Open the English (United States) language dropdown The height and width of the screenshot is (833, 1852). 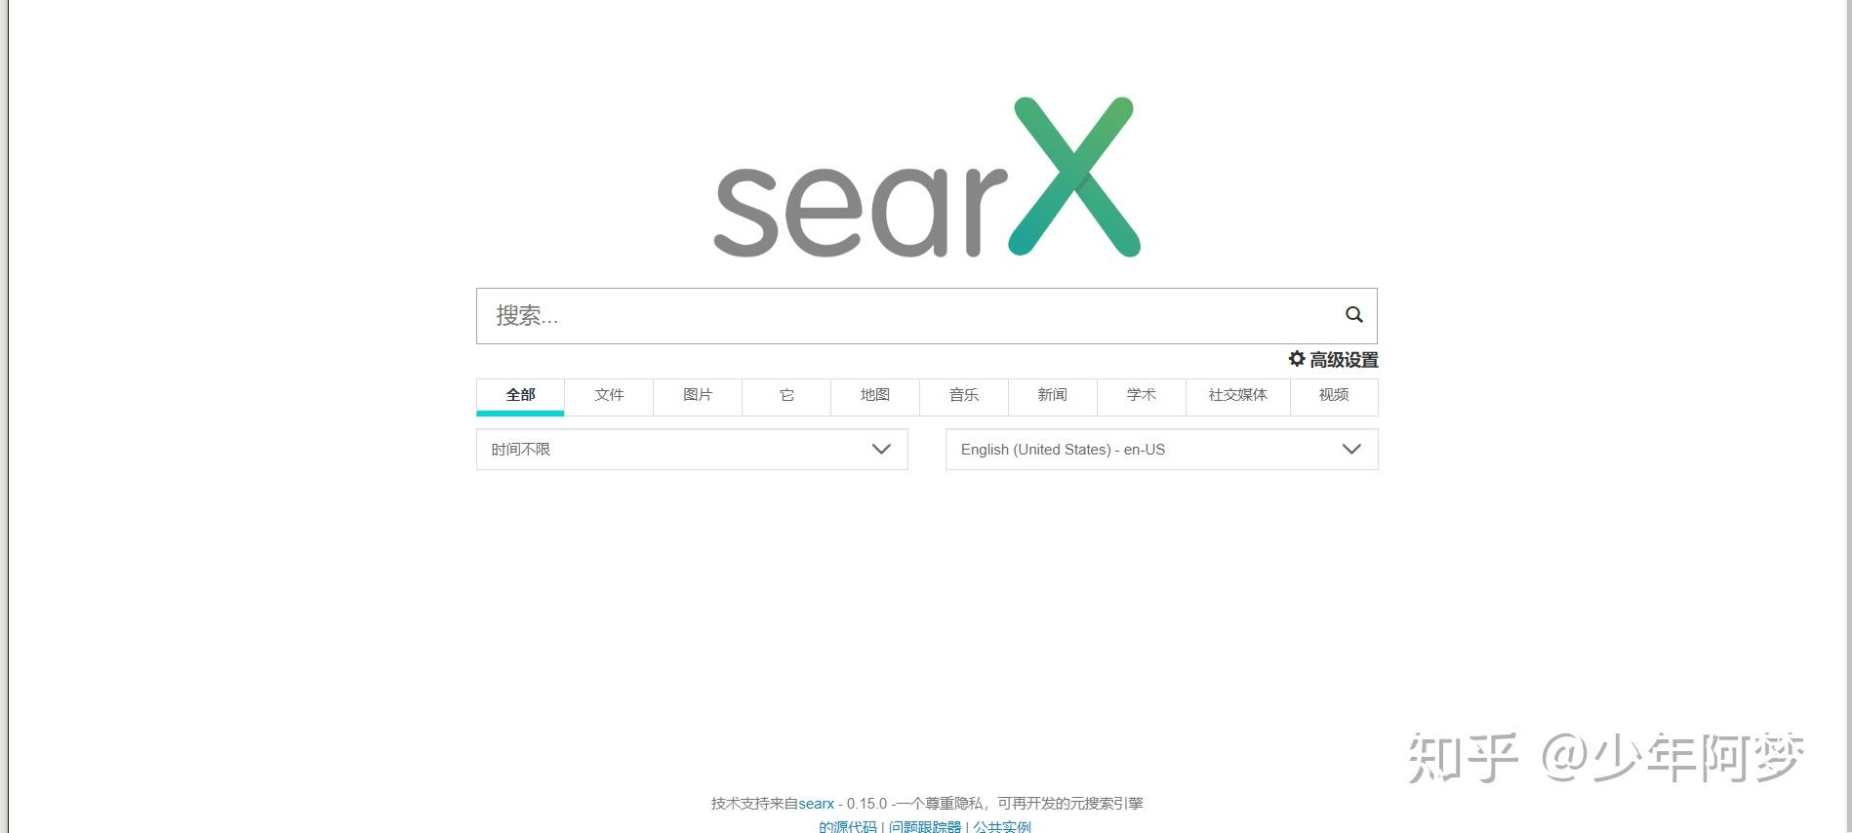[x=1162, y=450]
